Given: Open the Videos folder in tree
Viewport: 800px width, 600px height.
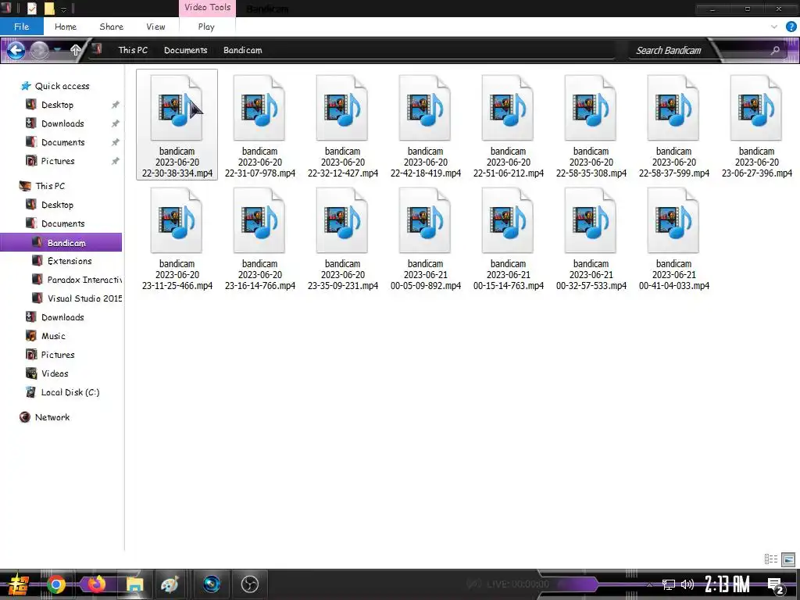Looking at the screenshot, I should (55, 373).
